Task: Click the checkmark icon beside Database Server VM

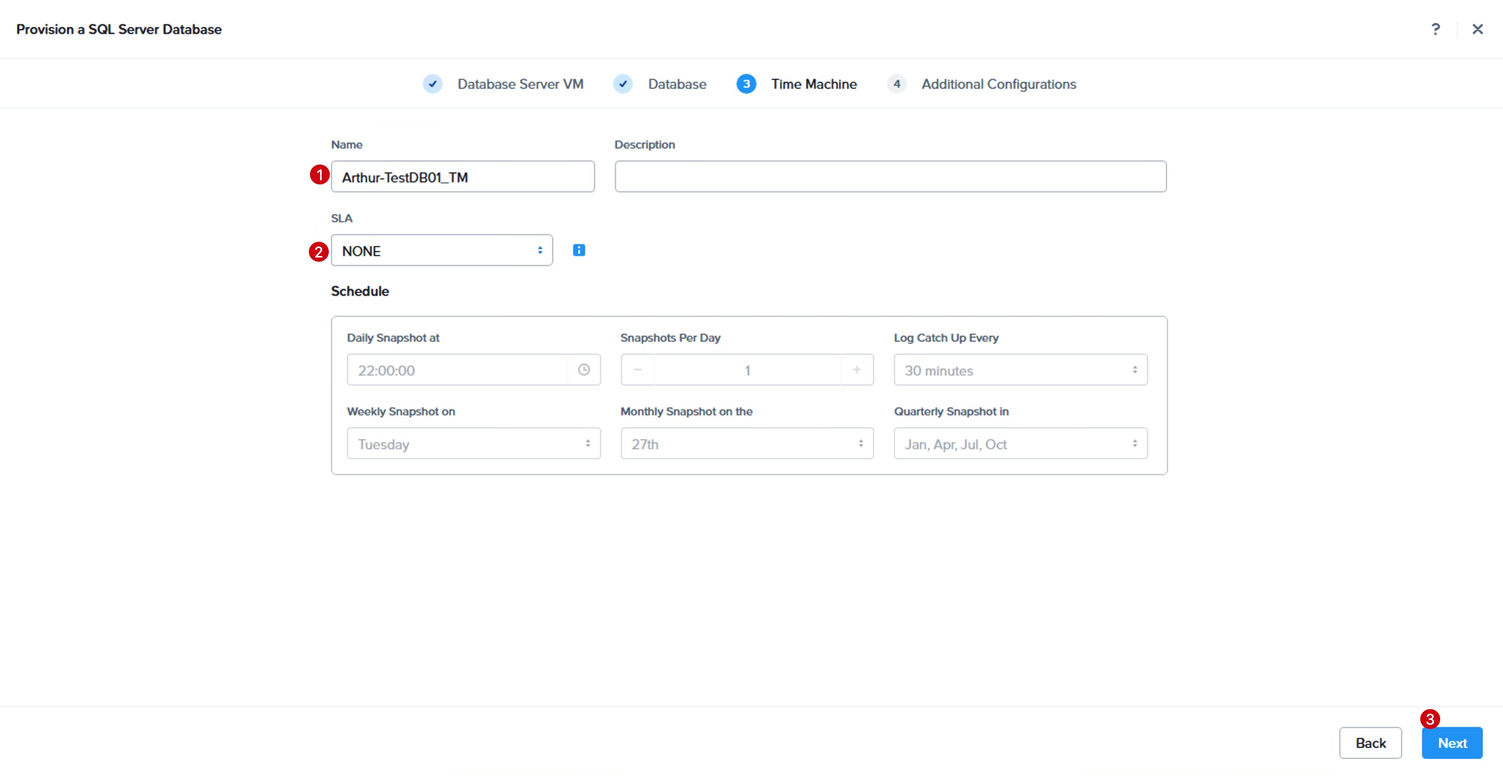Action: click(x=433, y=84)
